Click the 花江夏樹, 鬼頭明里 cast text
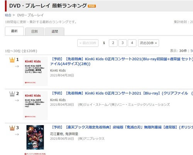The image size is (193, 155). [x=64, y=134]
